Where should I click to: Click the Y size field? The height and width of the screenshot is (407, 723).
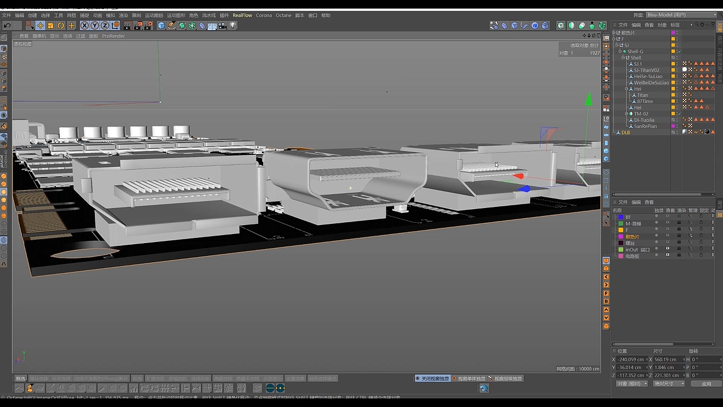(668, 367)
